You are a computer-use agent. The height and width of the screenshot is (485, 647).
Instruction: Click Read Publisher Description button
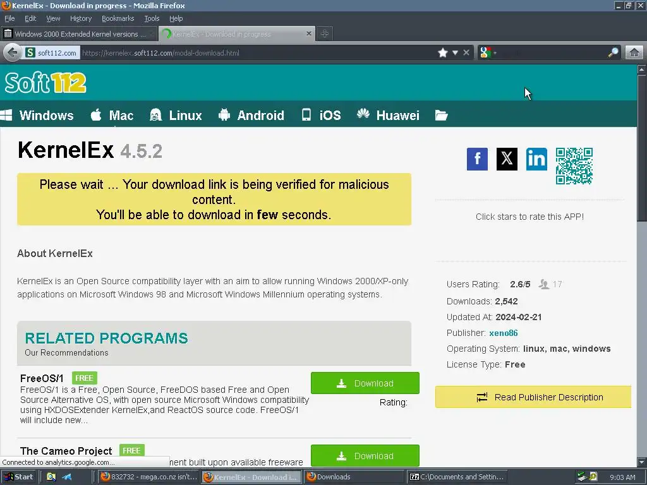click(x=533, y=397)
